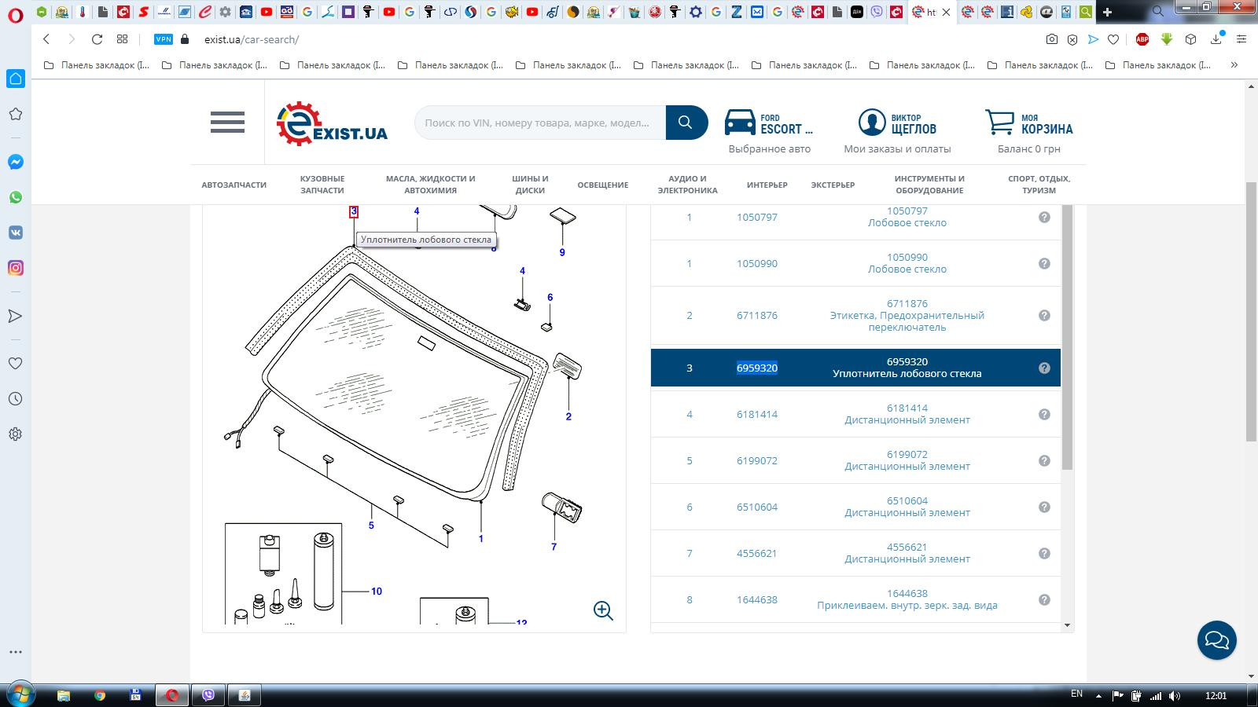1258x707 pixels.
Task: Open the Автозапчасти menu category
Action: tap(234, 185)
